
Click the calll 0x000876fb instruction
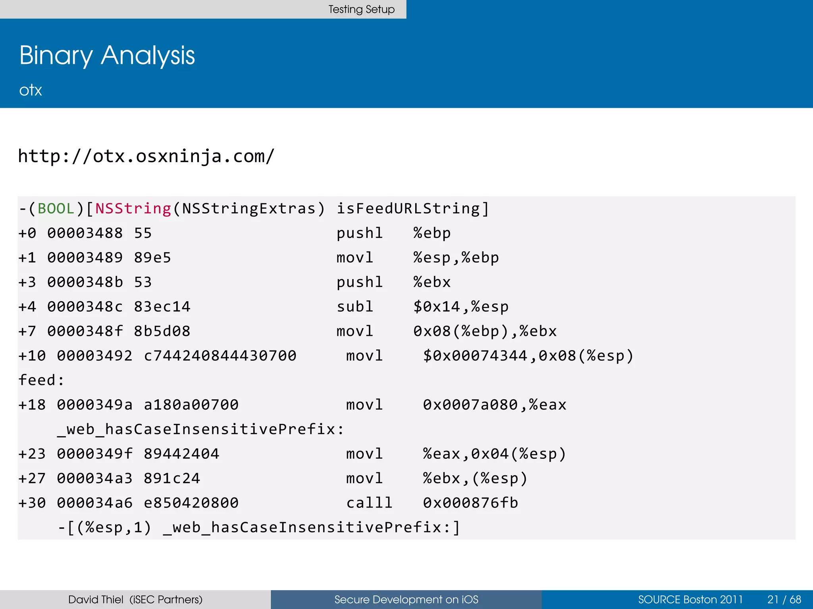[432, 503]
